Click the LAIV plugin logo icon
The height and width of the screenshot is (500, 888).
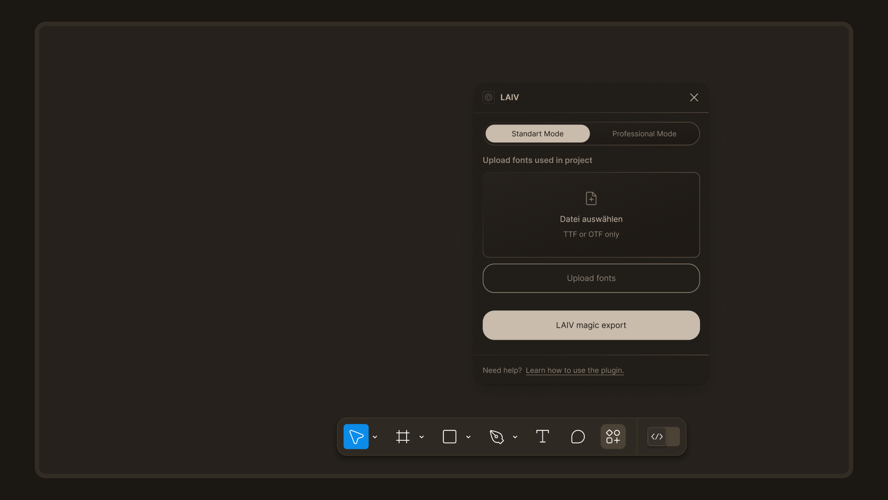(489, 97)
